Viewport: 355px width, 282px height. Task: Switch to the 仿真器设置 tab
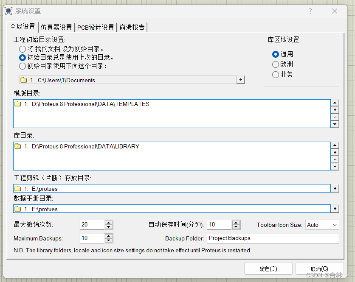tap(56, 28)
